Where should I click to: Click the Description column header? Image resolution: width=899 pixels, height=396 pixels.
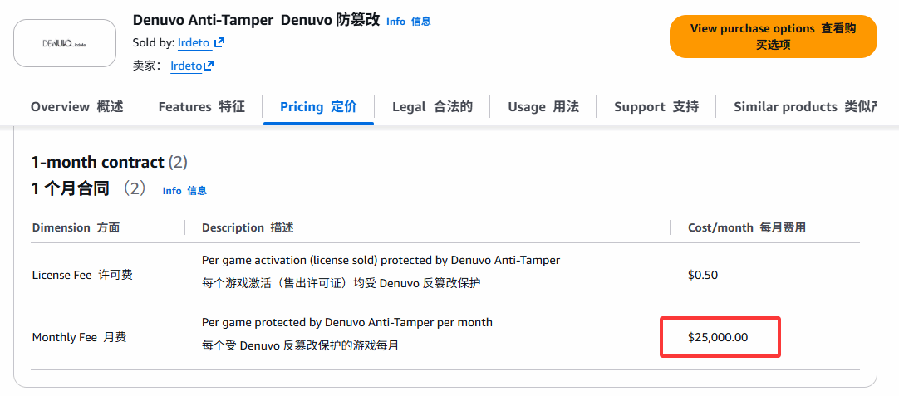coord(248,227)
